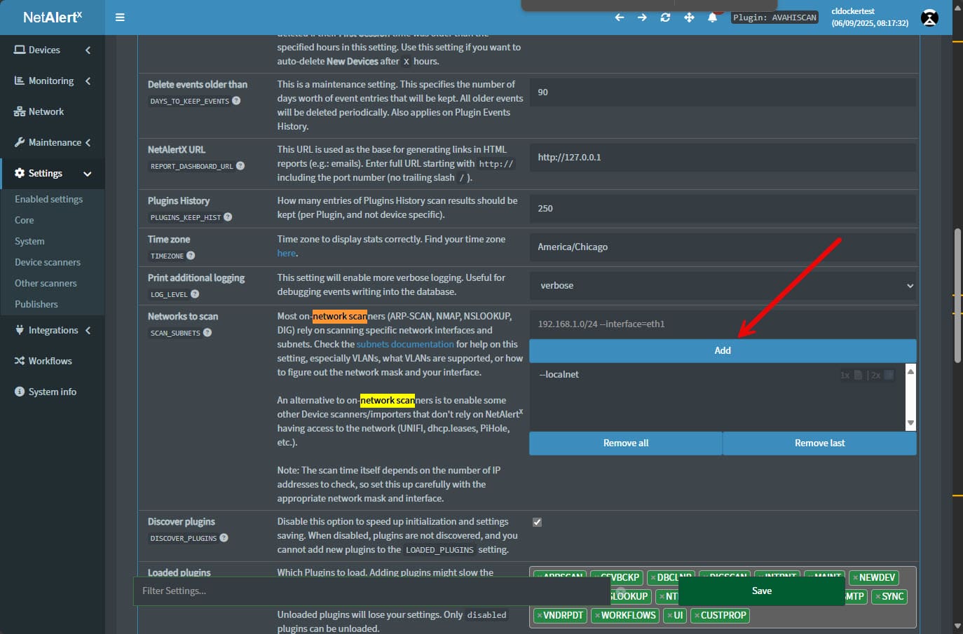The width and height of the screenshot is (963, 634).
Task: Open Other scanners submenu item
Action: [x=46, y=283]
